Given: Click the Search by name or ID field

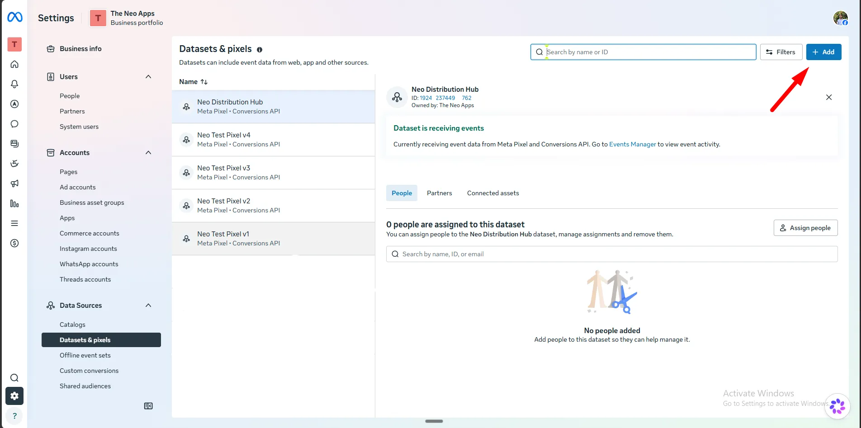Looking at the screenshot, I should [643, 52].
